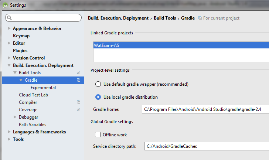
Task: Click the 'For current project' copy icon
Action: click(x=200, y=18)
